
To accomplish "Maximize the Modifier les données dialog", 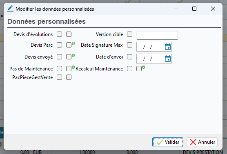I will (194, 9).
